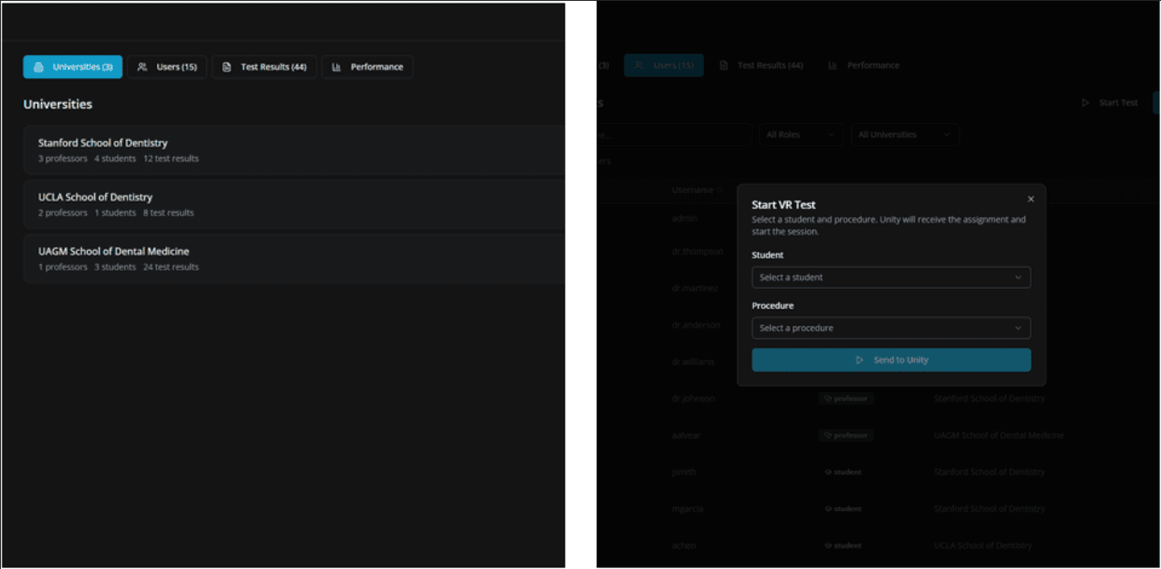Click the dr.williams username
The height and width of the screenshot is (569, 1161).
tap(693, 362)
